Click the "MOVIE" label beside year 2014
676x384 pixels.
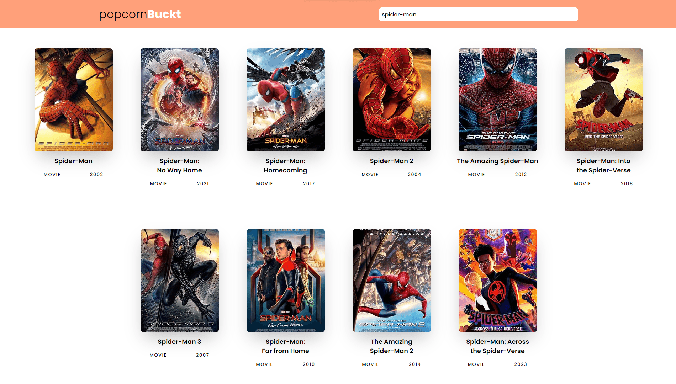[370, 364]
